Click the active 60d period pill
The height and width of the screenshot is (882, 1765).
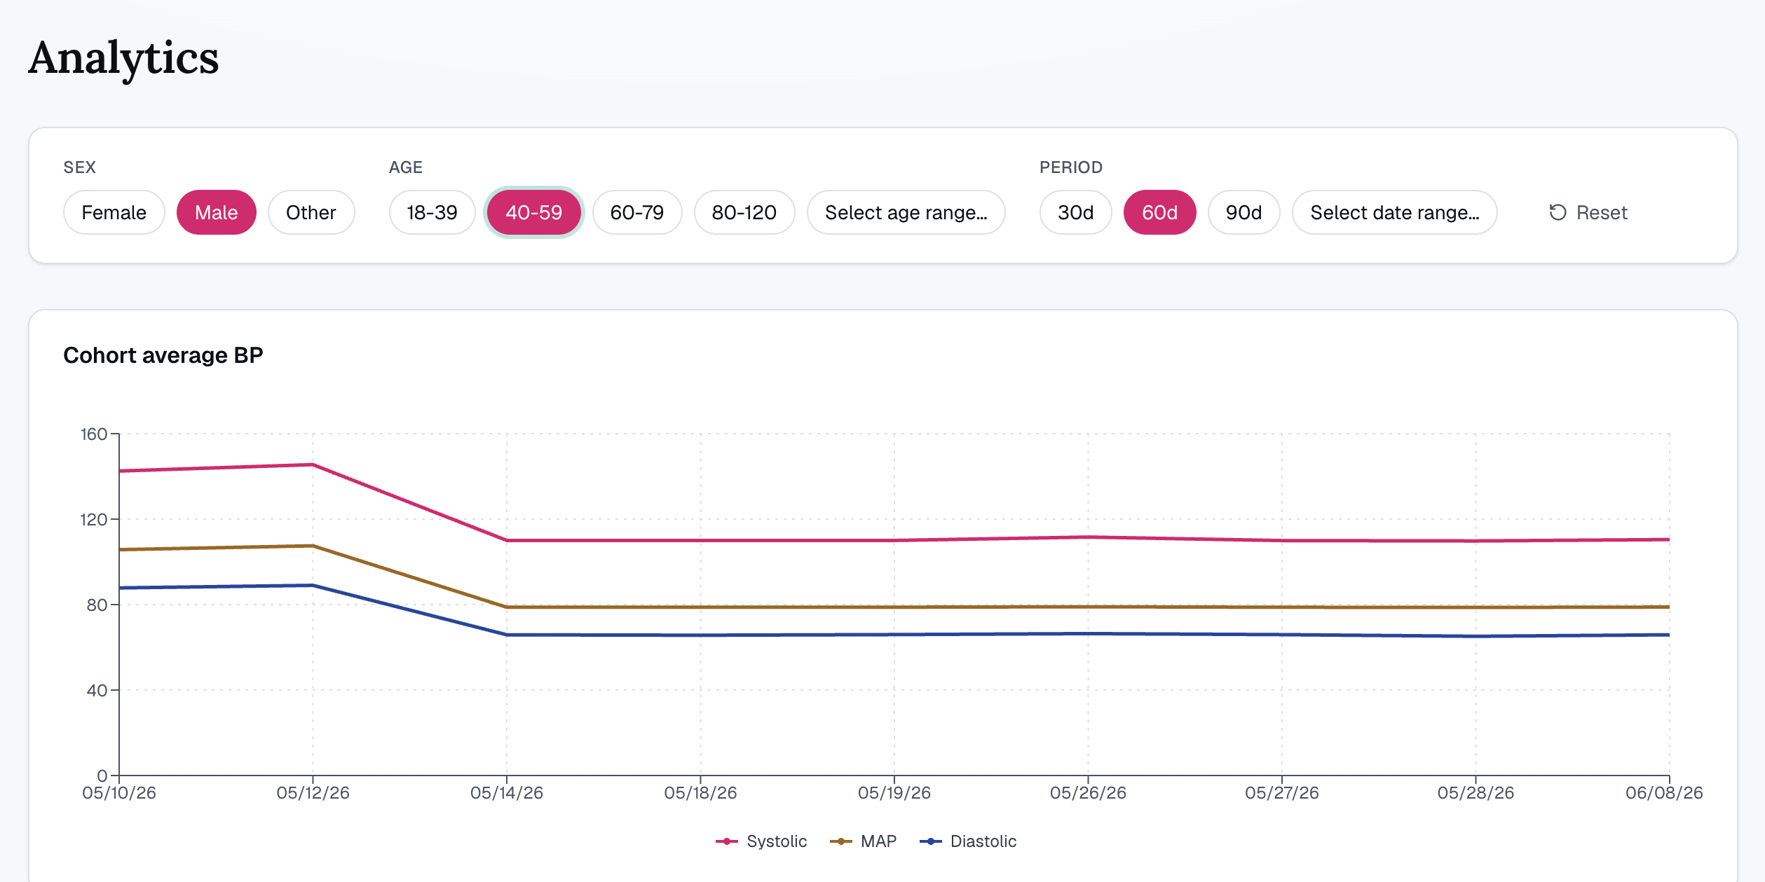(1160, 212)
